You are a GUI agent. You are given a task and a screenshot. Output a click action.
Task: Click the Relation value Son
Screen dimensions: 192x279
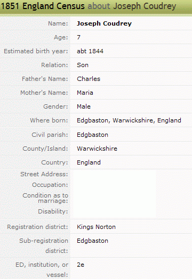click(83, 65)
